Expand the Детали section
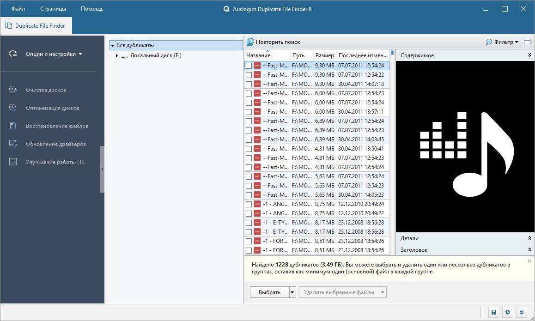The height and width of the screenshot is (321, 535). click(529, 238)
